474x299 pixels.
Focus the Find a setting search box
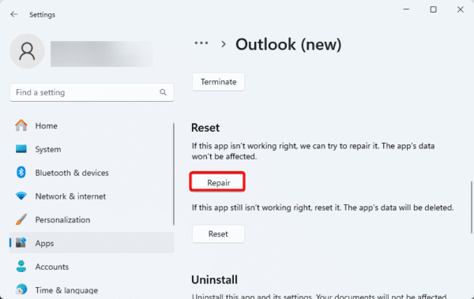[x=92, y=92]
